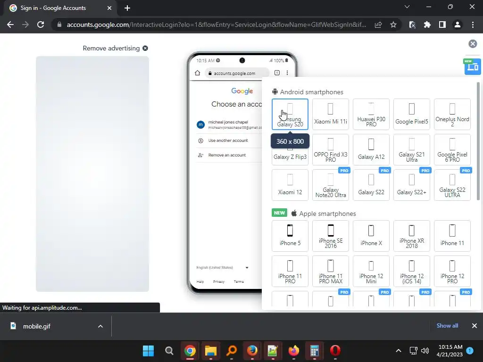This screenshot has height=362, width=483.
Task: Toggle Chrome side panel
Action: [x=442, y=25]
